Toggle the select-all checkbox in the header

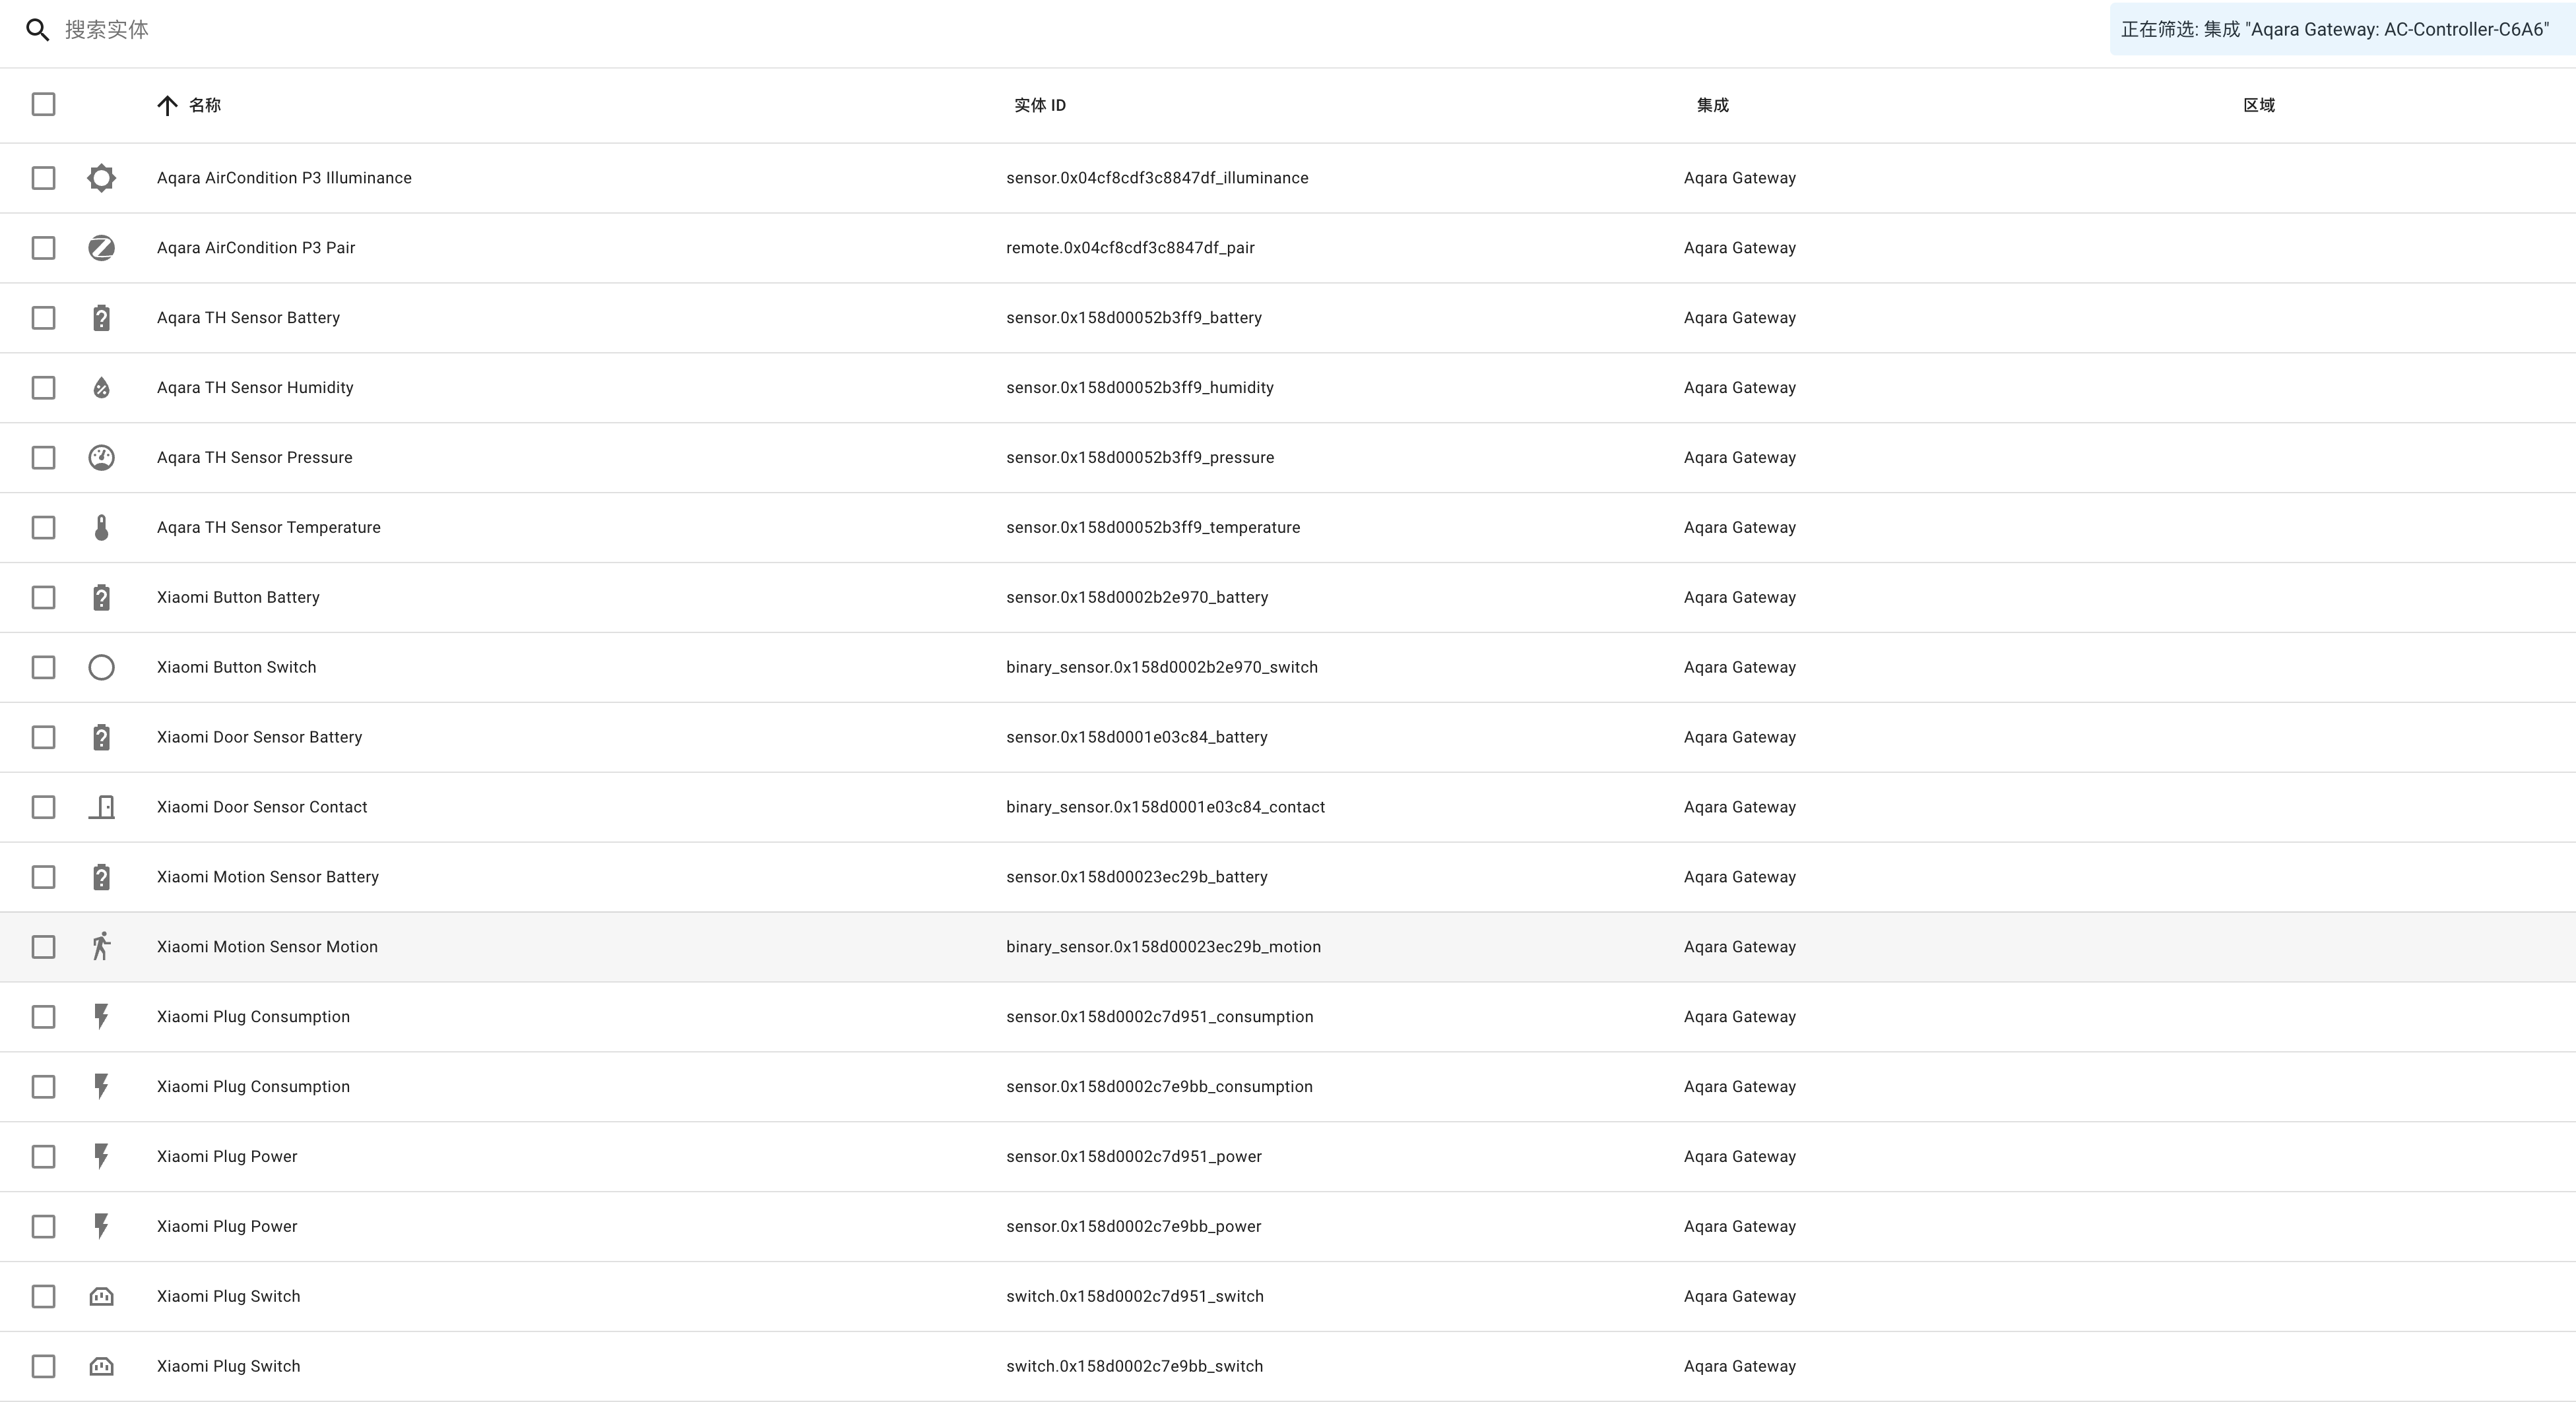point(43,104)
